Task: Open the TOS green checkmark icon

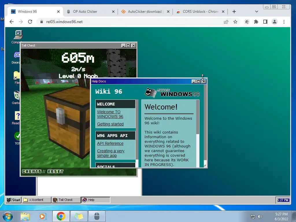Action: pos(17,136)
